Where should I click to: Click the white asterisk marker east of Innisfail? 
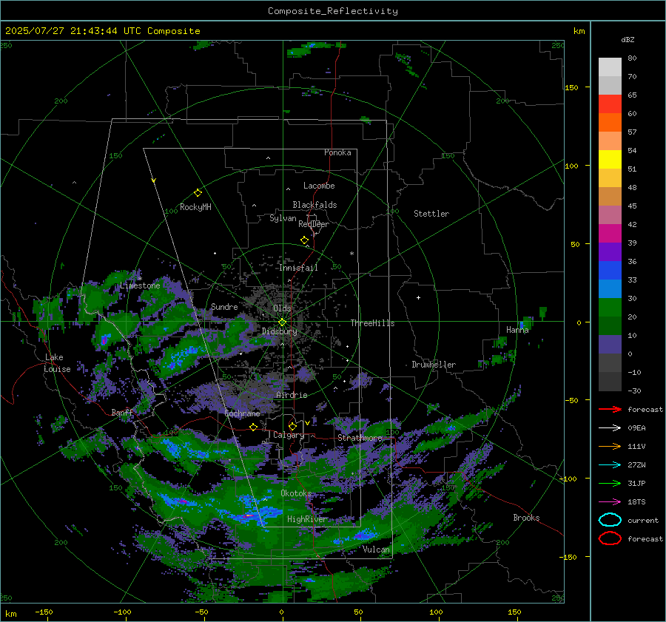(351, 254)
